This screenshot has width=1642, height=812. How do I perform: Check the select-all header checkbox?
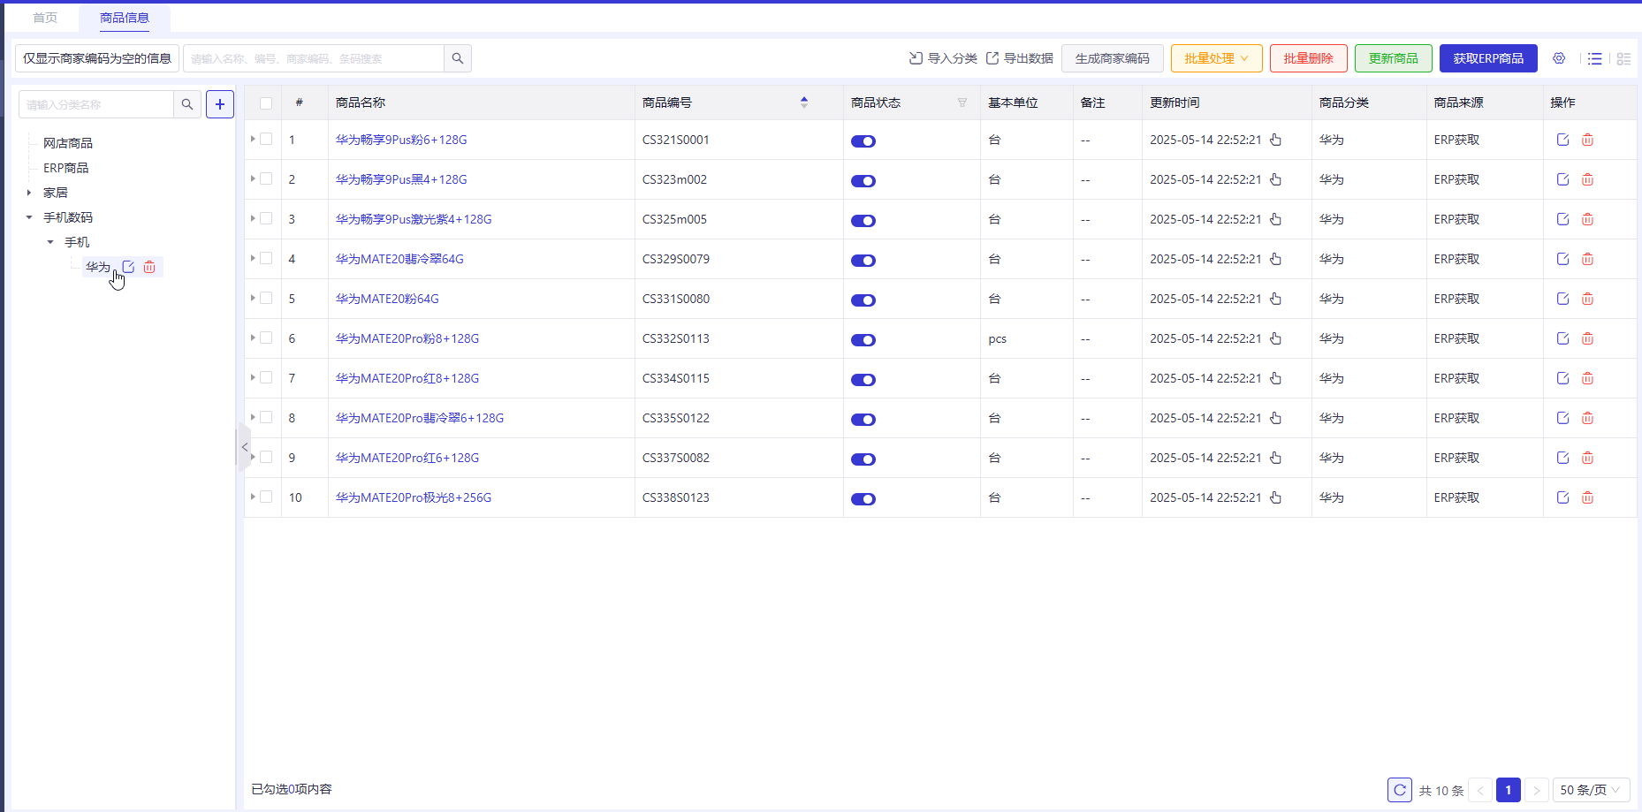tap(266, 103)
